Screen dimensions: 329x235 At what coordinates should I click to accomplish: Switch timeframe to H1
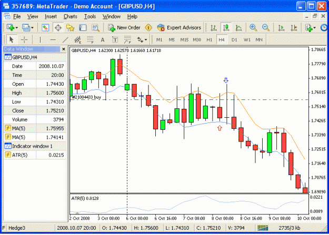coord(209,39)
